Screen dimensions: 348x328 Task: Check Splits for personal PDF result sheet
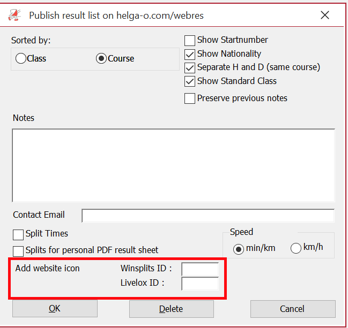tap(18, 251)
